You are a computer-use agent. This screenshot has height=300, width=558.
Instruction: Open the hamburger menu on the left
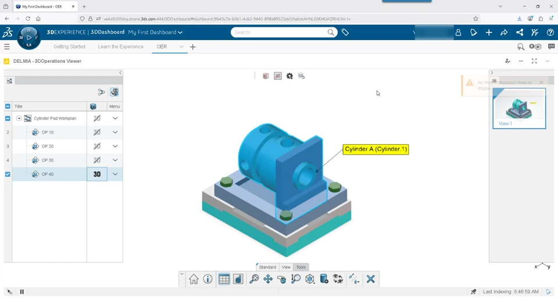click(x=7, y=47)
